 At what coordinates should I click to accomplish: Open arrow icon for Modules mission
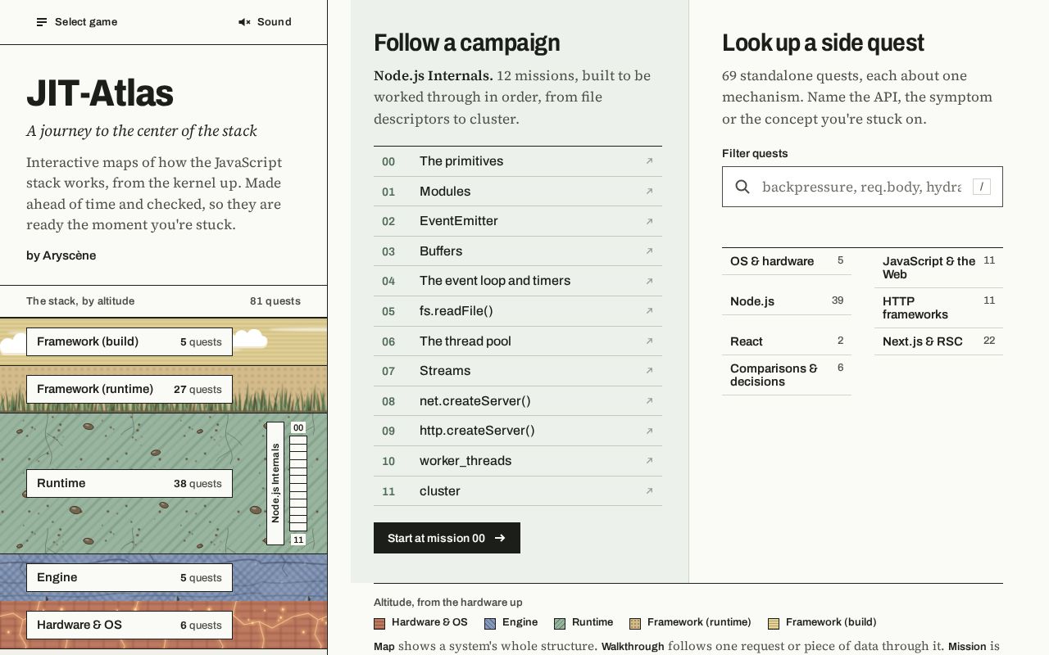point(649,192)
